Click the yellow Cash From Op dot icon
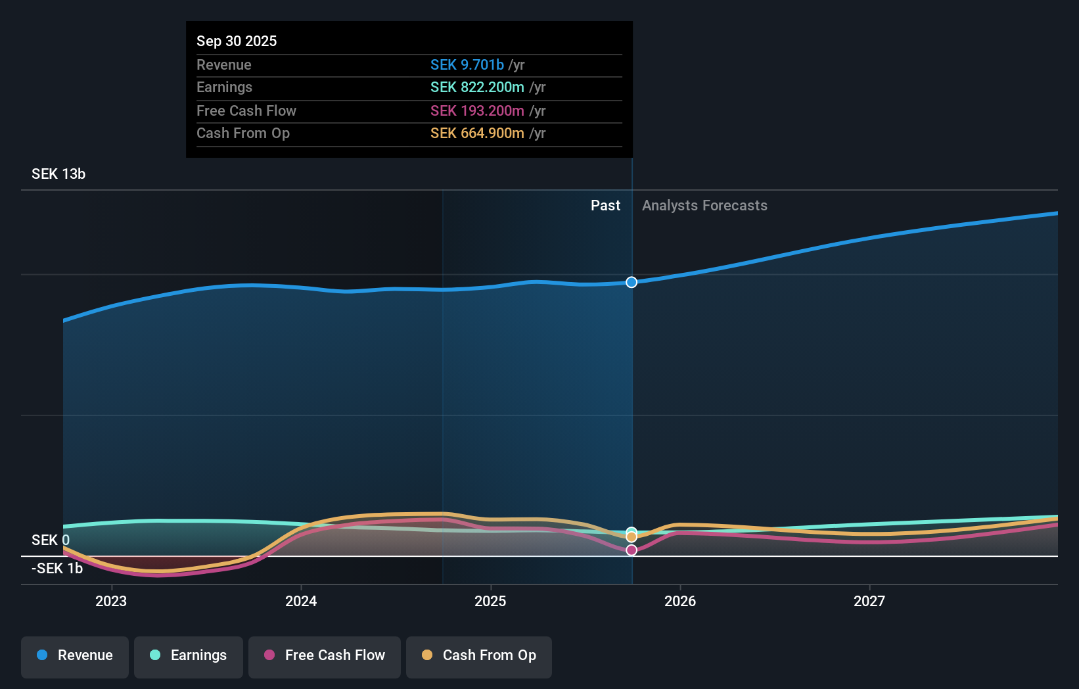 [x=426, y=655]
